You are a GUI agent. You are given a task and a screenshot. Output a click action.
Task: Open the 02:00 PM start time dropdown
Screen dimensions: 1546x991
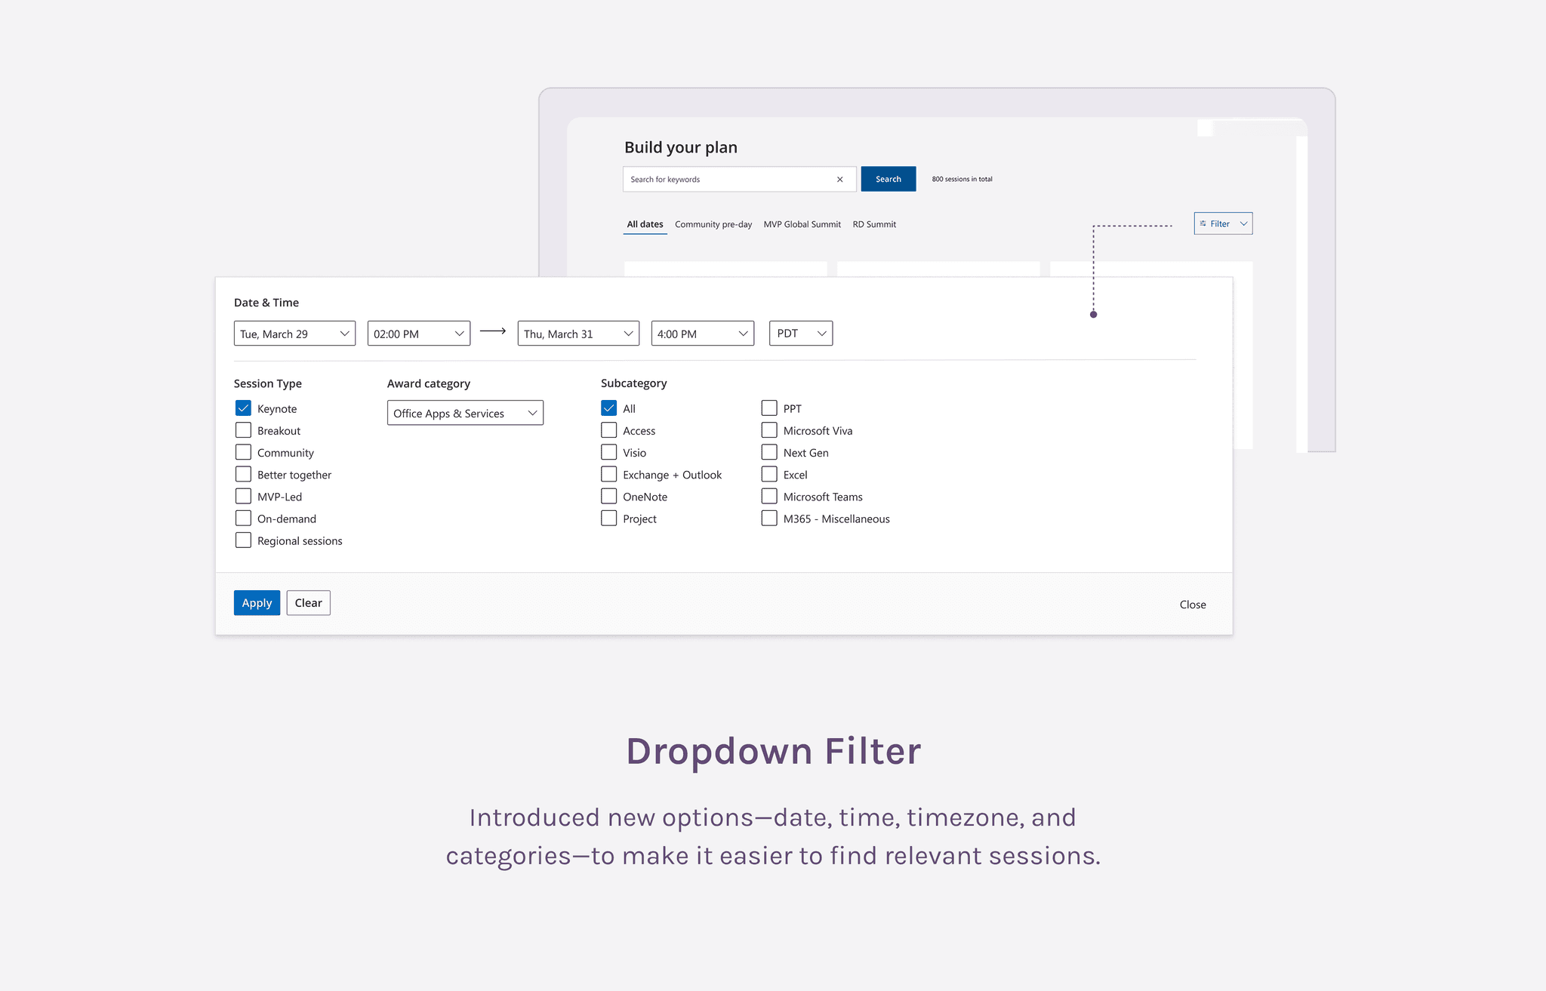(418, 334)
